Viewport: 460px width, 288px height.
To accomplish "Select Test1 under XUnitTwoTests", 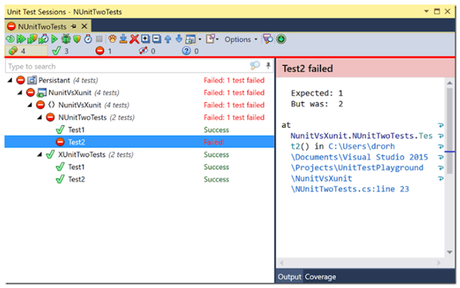I will pos(139,167).
